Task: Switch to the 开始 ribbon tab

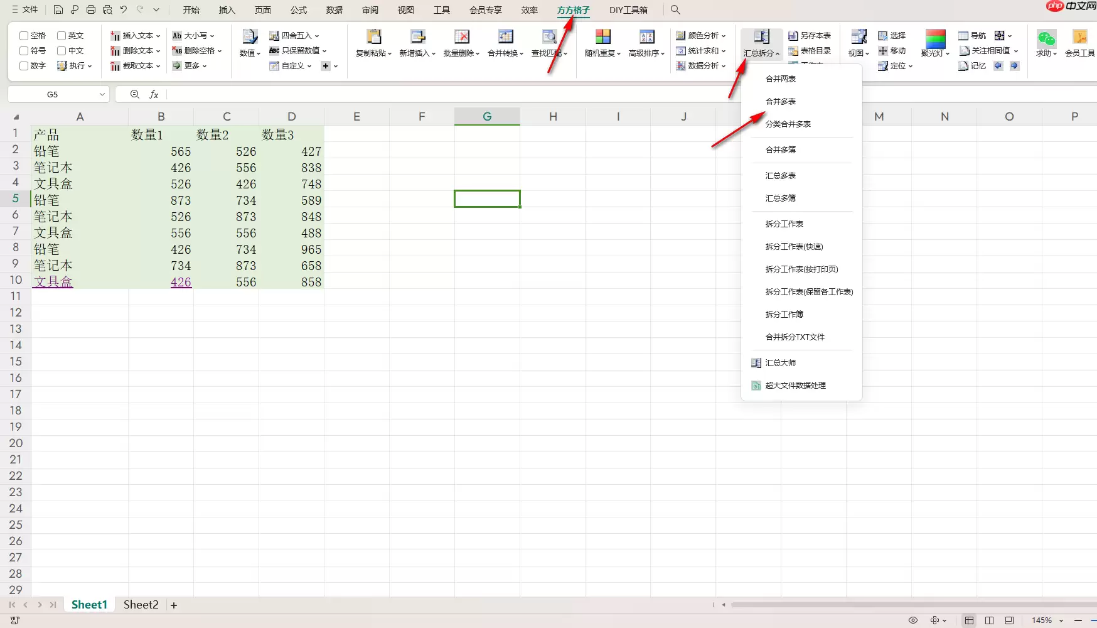Action: [191, 10]
